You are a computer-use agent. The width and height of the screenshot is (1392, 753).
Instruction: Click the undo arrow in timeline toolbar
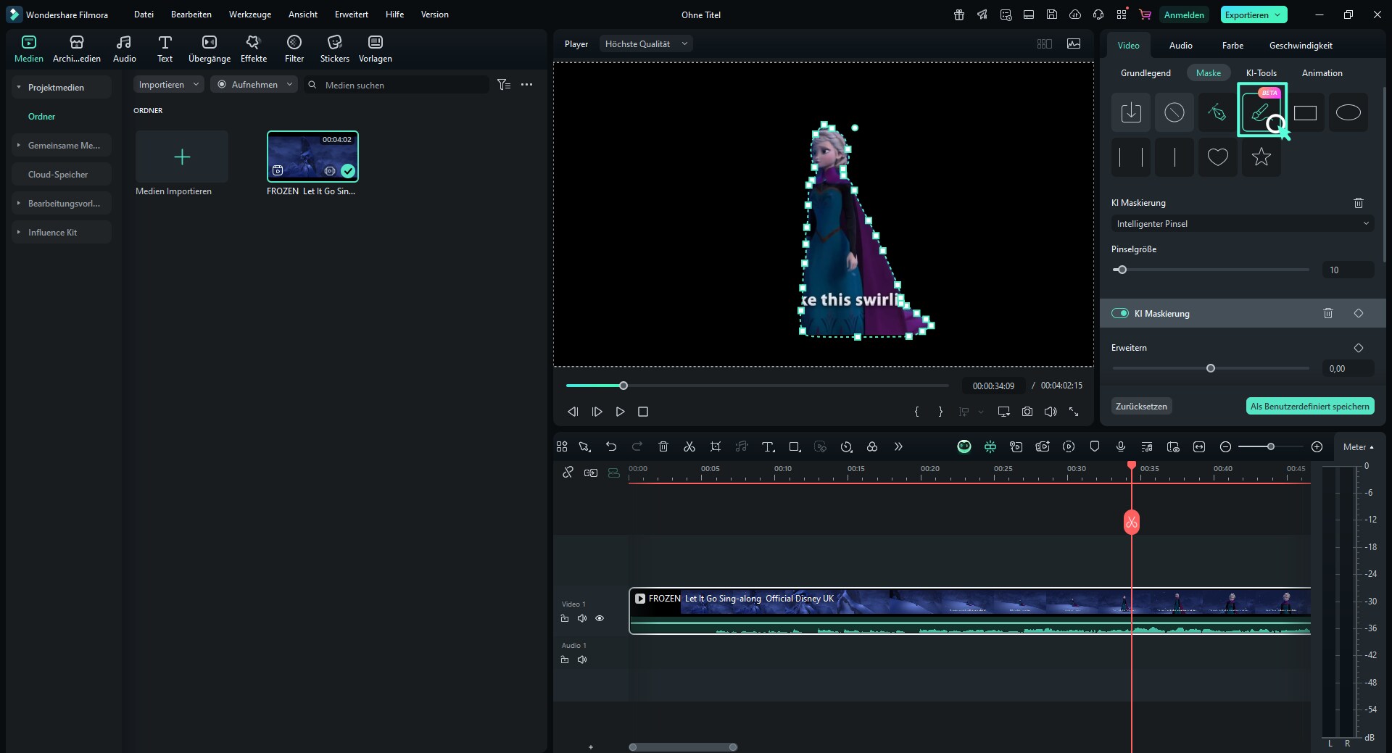pos(611,447)
